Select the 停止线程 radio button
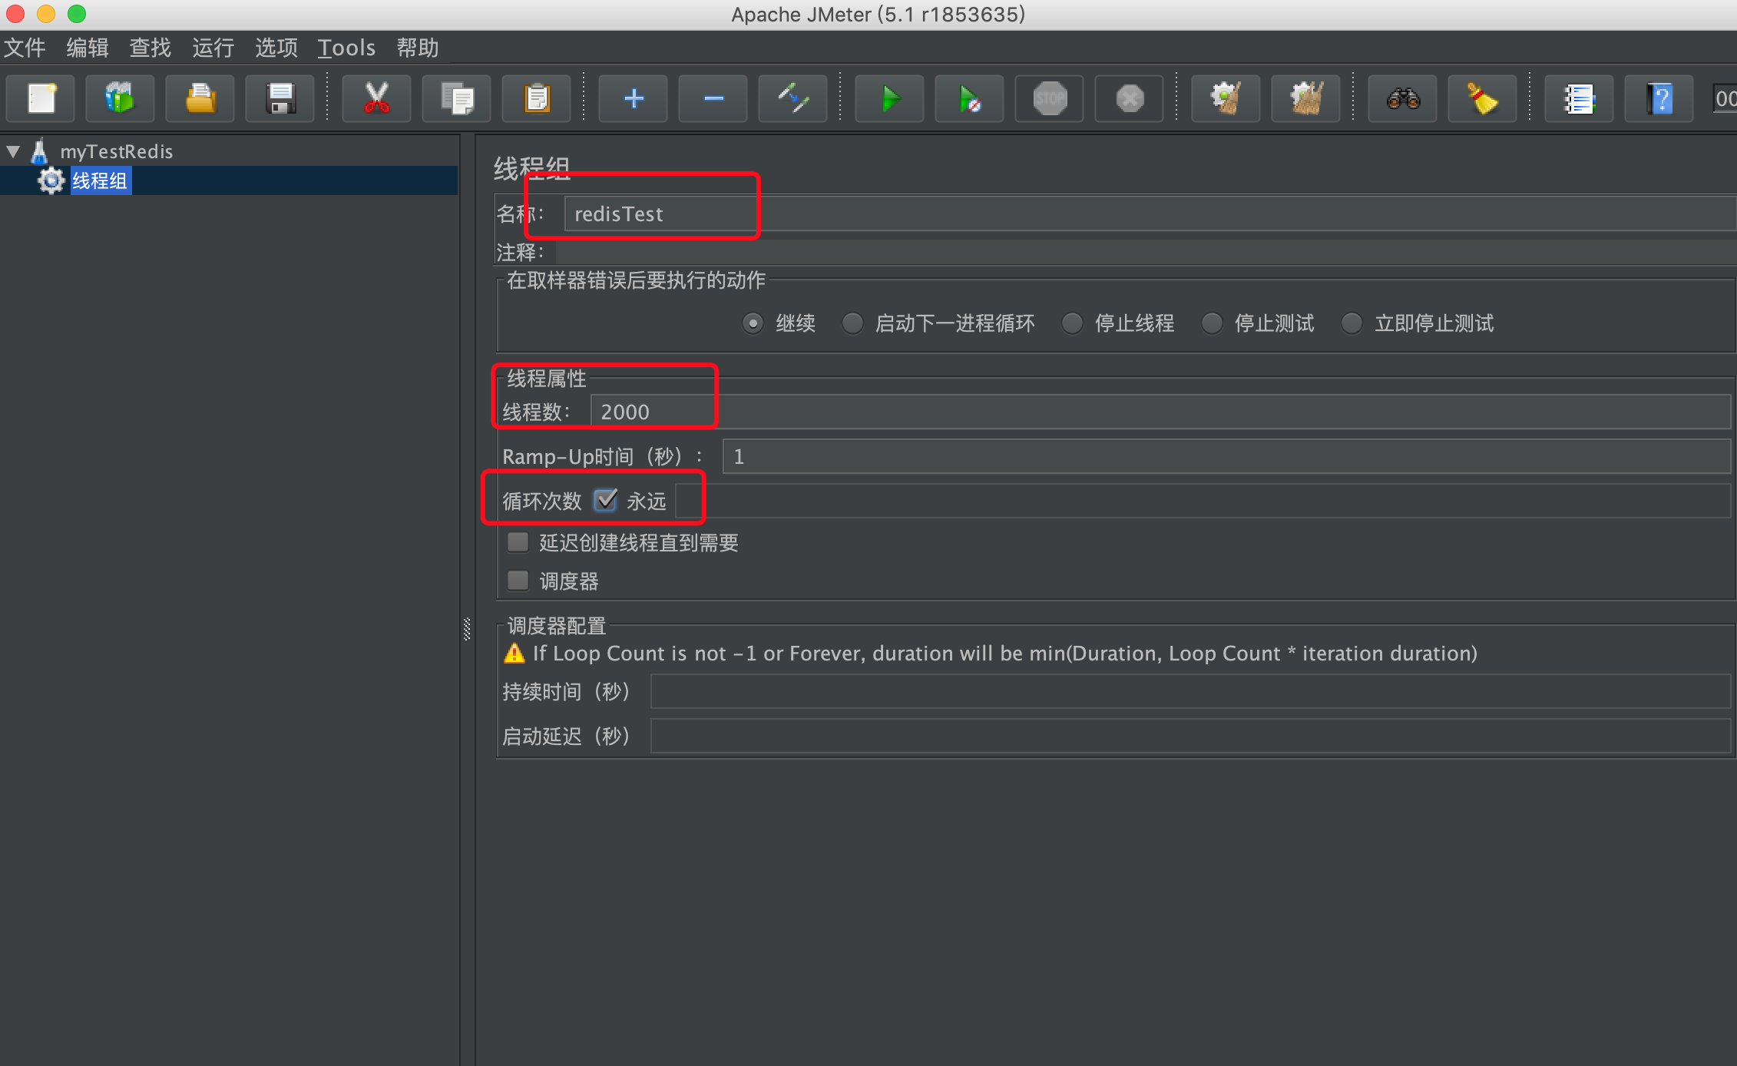This screenshot has width=1737, height=1066. tap(1072, 323)
